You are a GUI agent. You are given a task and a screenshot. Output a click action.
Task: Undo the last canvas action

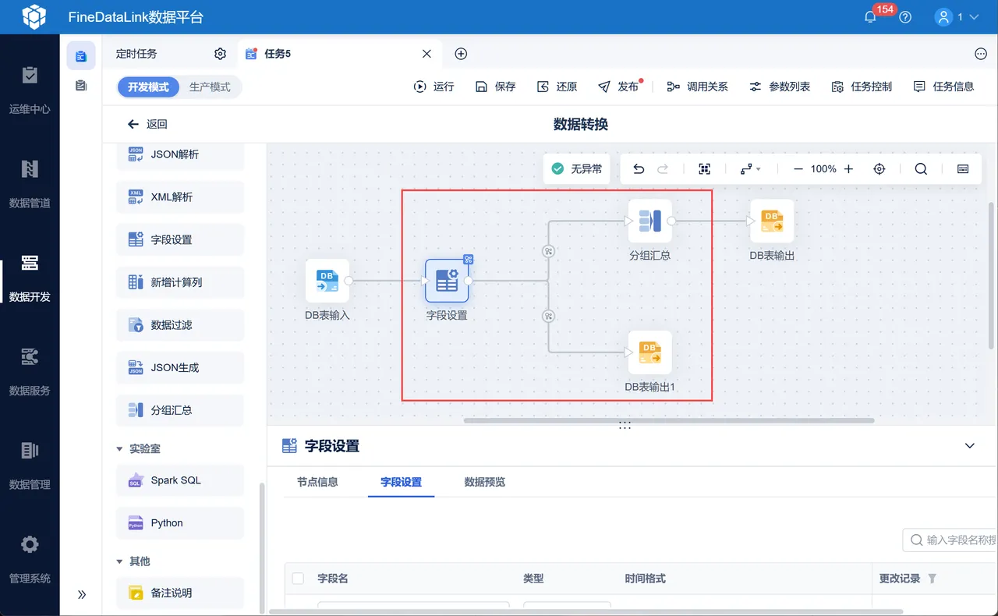pyautogui.click(x=639, y=169)
